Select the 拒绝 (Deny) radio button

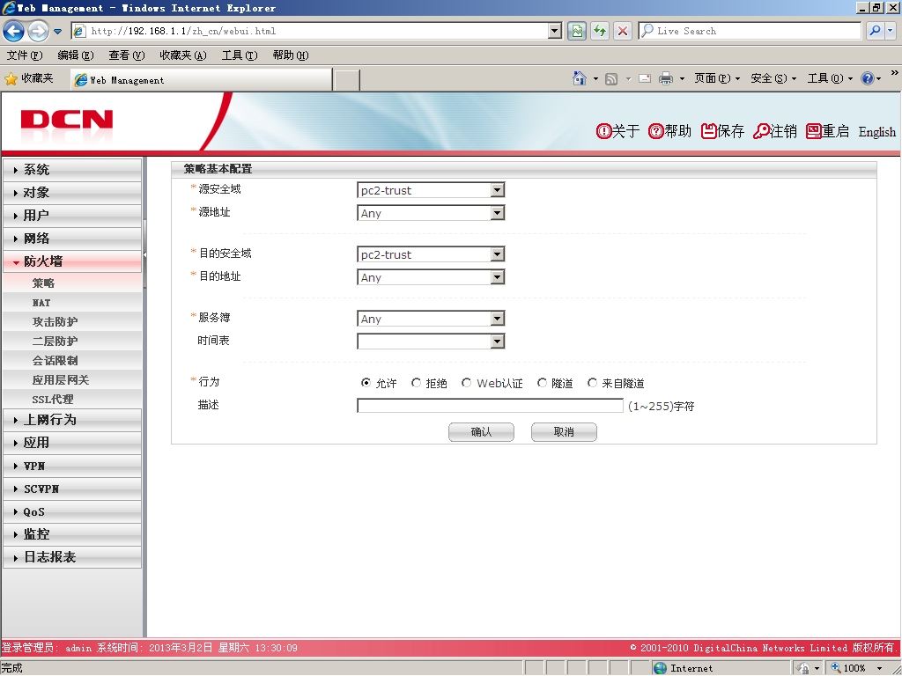pyautogui.click(x=417, y=382)
